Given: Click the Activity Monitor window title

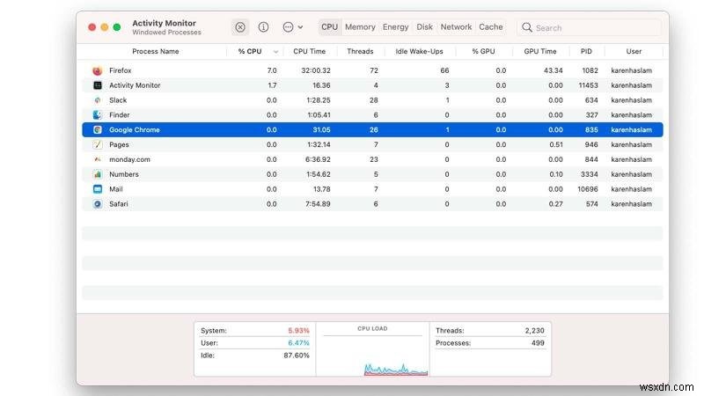Looking at the screenshot, I should coord(164,23).
